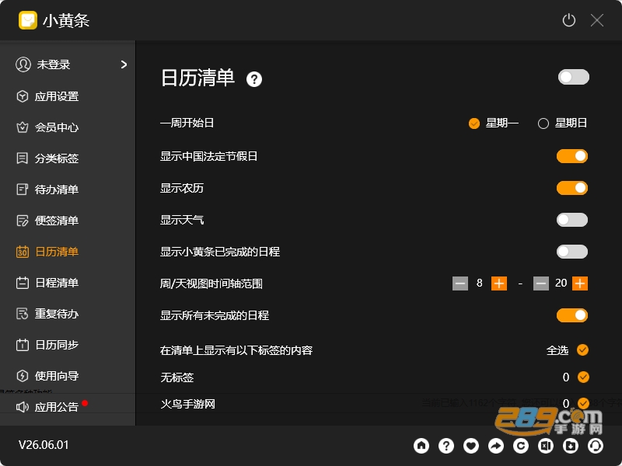Image resolution: width=622 pixels, height=466 pixels.
Task: Click the end hour value 20
Action: (x=561, y=283)
